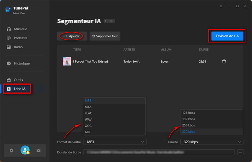Choose 320 kbps in quality list

(212, 132)
